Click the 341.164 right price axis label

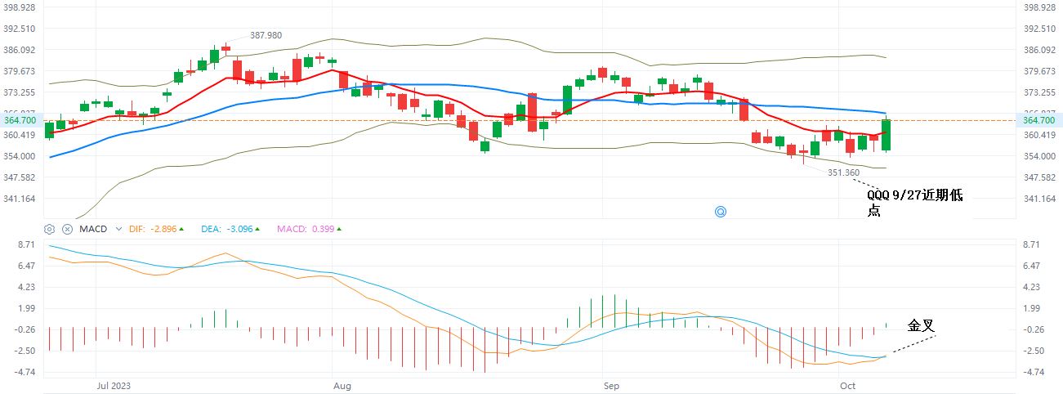coord(1039,199)
